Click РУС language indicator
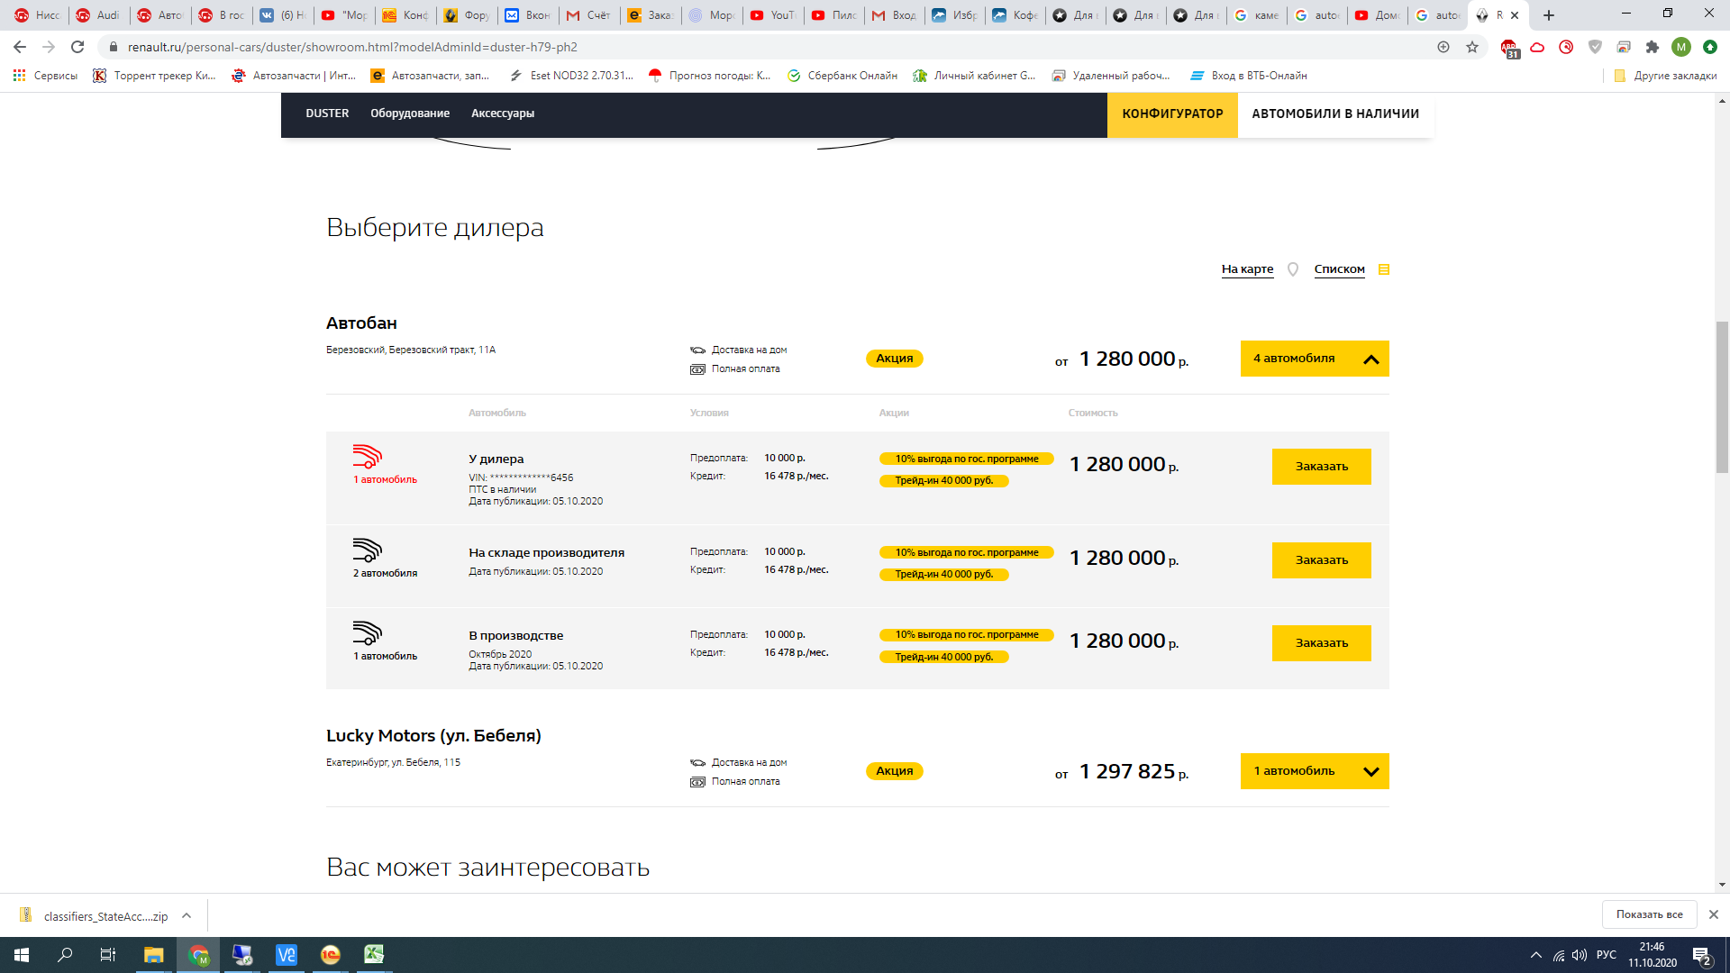Image resolution: width=1730 pixels, height=973 pixels. pos(1607,955)
